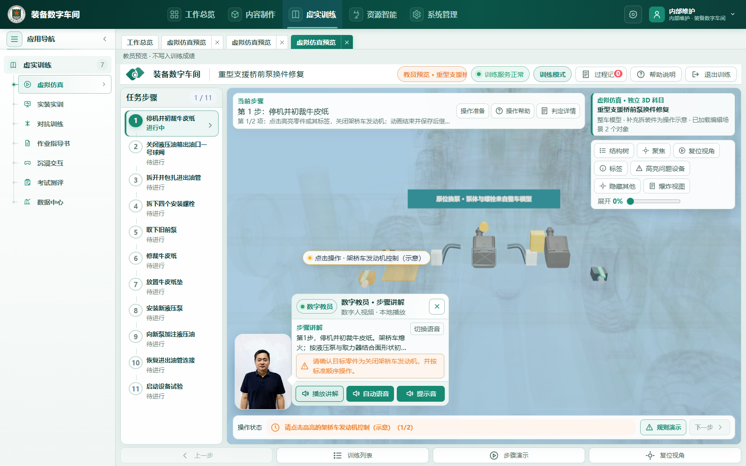Close the 数字教员 explanation panel
746x466 pixels.
point(437,307)
